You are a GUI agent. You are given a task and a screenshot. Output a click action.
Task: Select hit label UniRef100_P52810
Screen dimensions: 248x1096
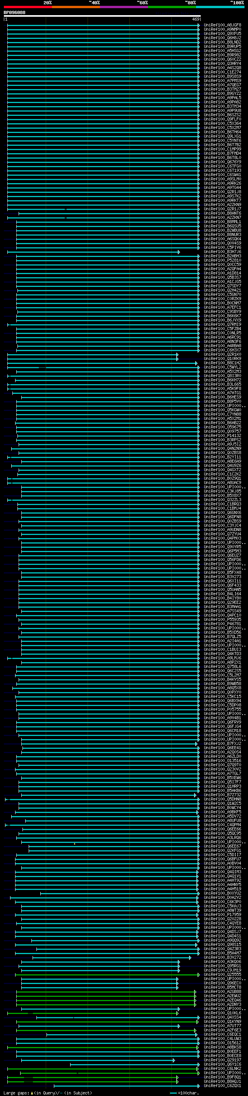[x=222, y=260]
